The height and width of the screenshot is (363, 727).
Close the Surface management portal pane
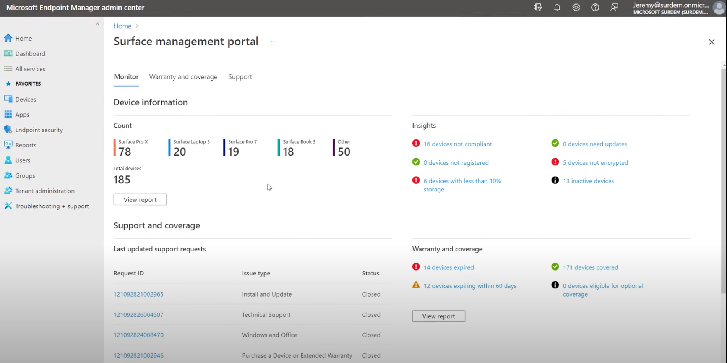click(711, 42)
